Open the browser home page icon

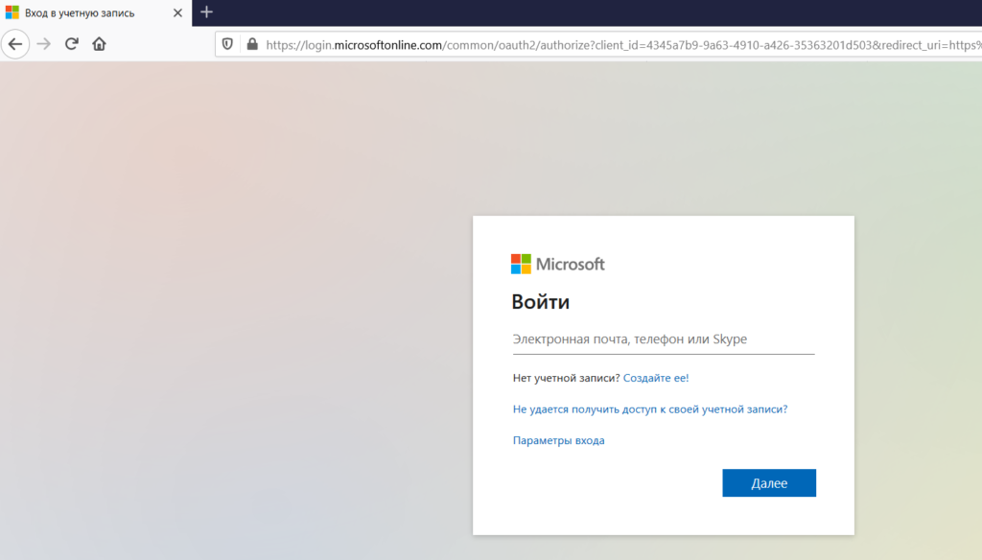click(x=99, y=44)
